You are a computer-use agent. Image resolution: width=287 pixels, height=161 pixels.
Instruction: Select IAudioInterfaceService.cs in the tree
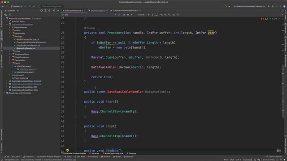[x=28, y=45]
